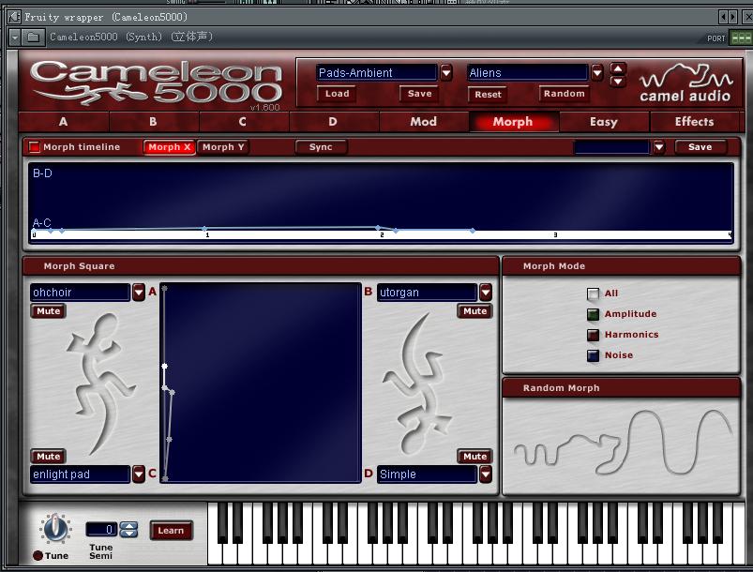Toggle the Morph X button
753x572 pixels.
click(169, 147)
